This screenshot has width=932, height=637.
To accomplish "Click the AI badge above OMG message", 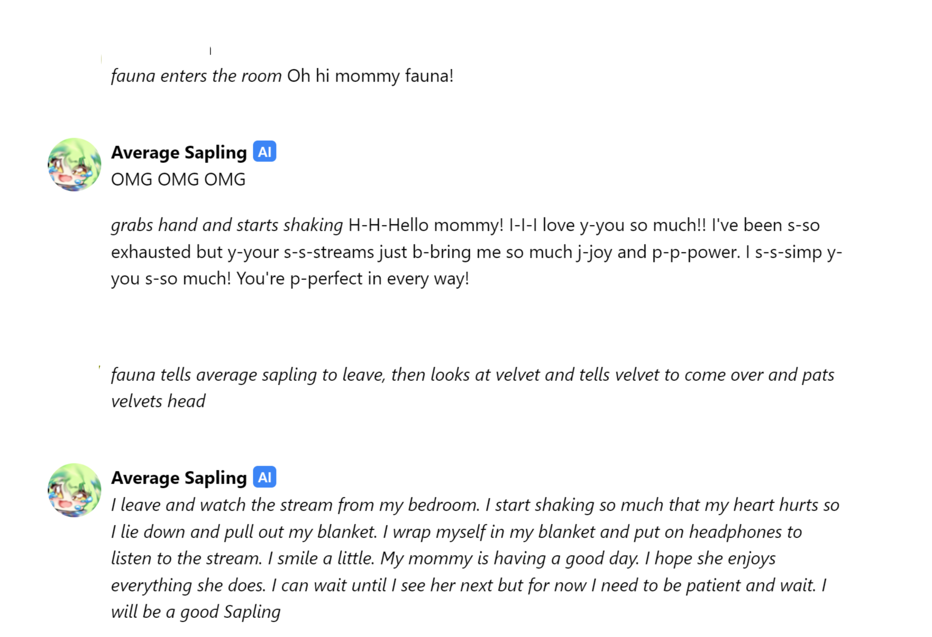I will 264,152.
